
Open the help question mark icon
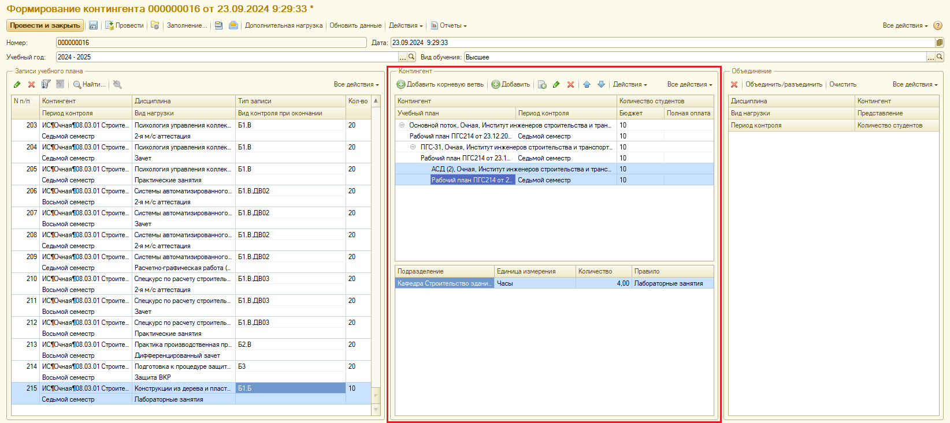(938, 25)
